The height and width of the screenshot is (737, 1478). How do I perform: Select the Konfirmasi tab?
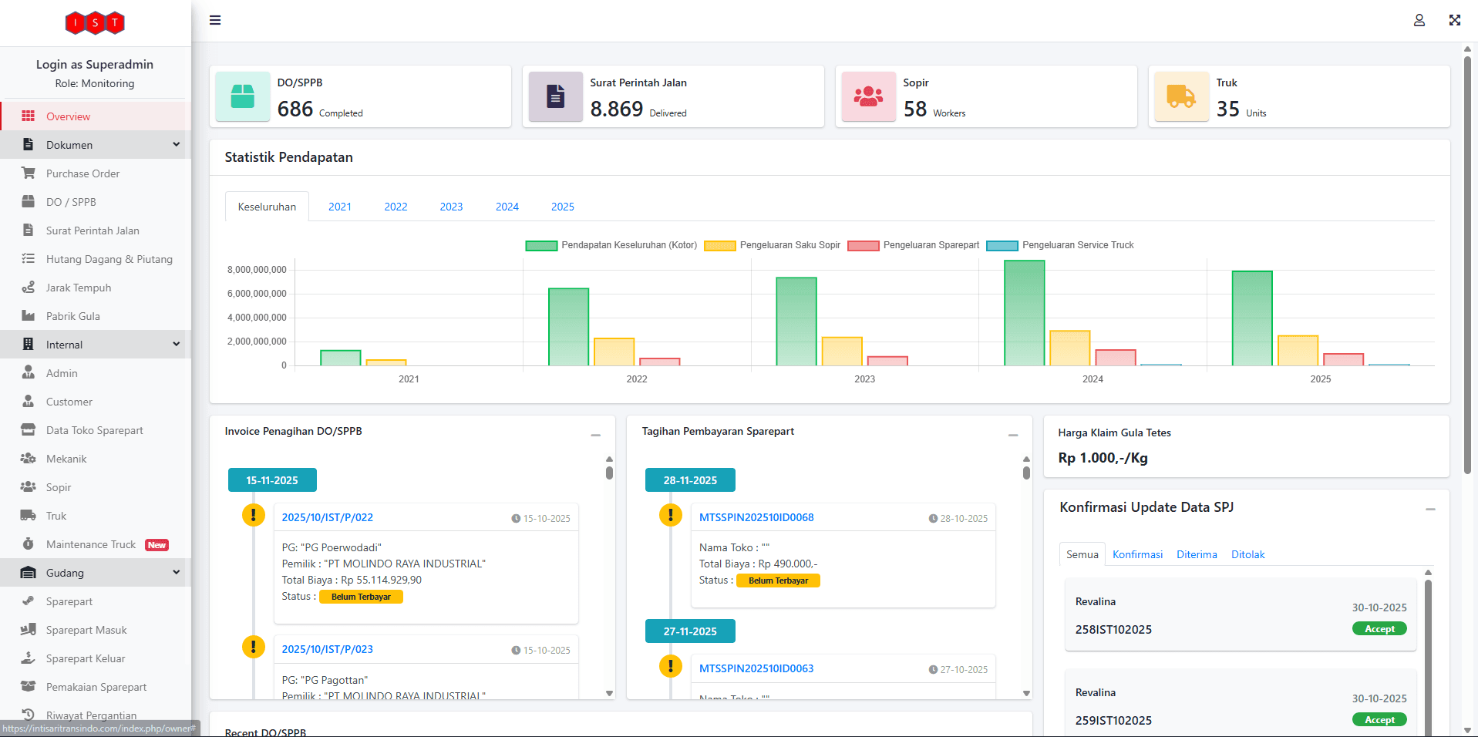[1137, 554]
